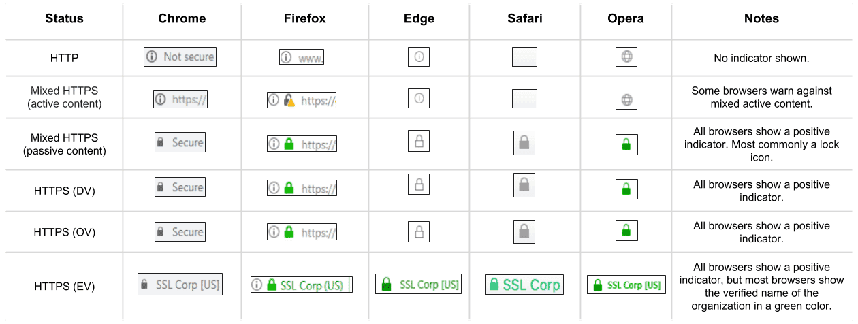858x324 pixels.
Task: Click Edge's padlock outline in Mixed HTTPS passive row
Action: click(419, 142)
